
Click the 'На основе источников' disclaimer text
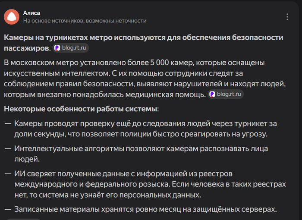[x=85, y=21]
